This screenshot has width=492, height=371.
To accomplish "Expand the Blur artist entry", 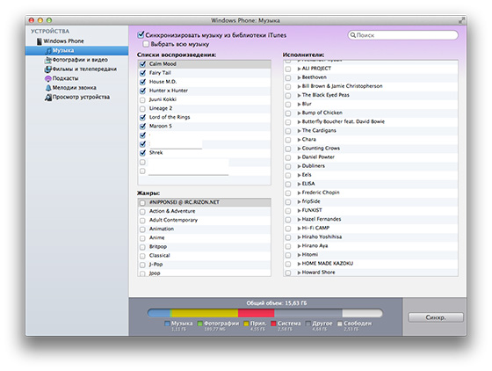I will pos(299,104).
